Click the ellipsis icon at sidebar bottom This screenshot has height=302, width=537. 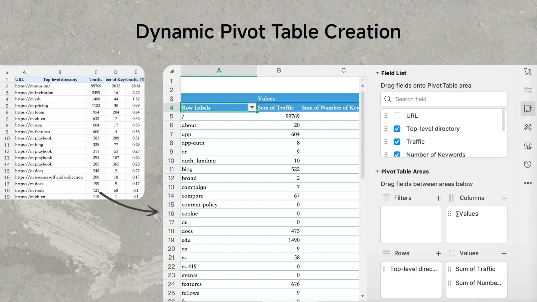528,183
